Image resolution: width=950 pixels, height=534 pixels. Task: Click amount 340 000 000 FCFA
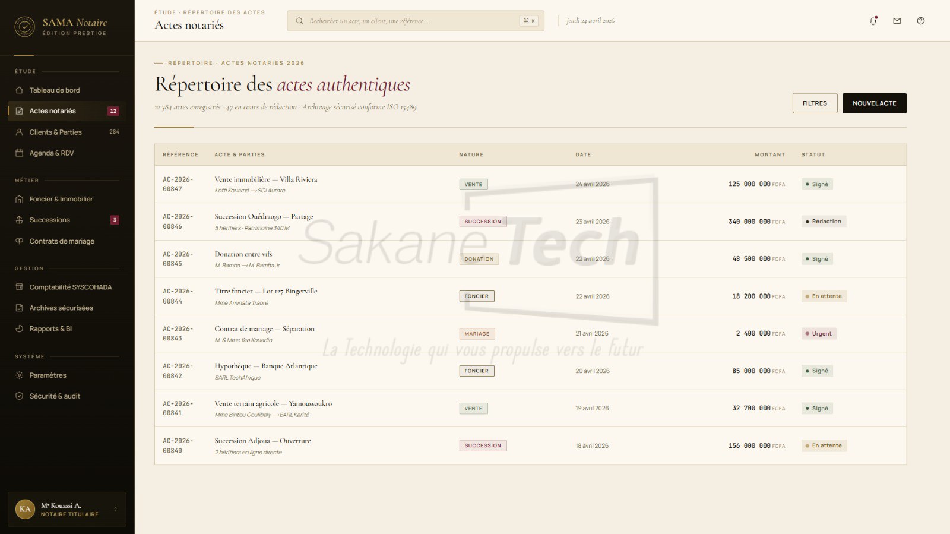click(x=756, y=222)
